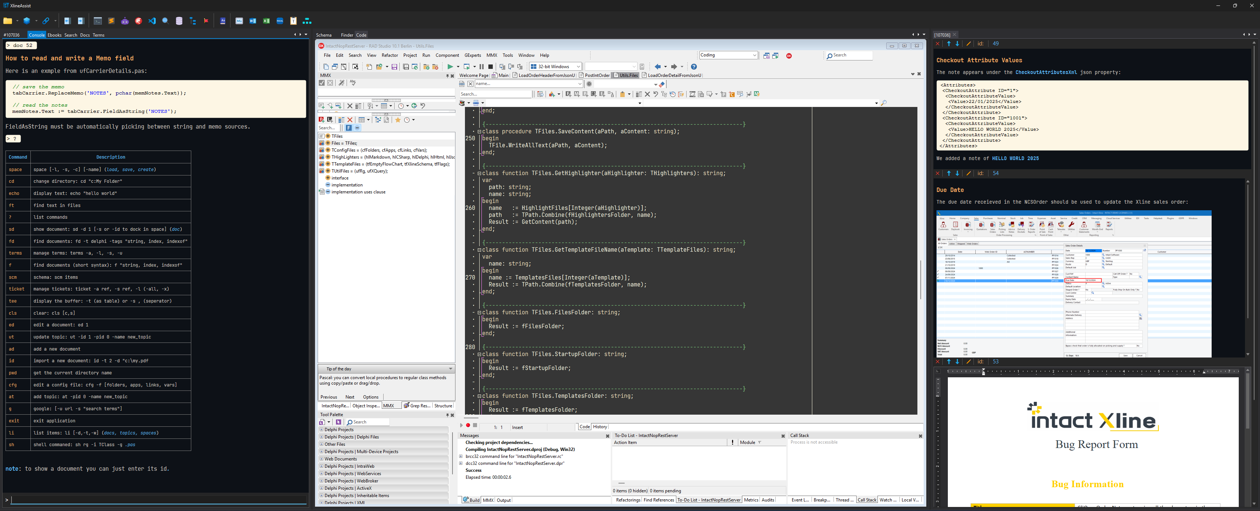Viewport: 1260px width, 511px height.
Task: Collapse the TFiles.GetHighlighter function code block
Action: tap(480, 173)
